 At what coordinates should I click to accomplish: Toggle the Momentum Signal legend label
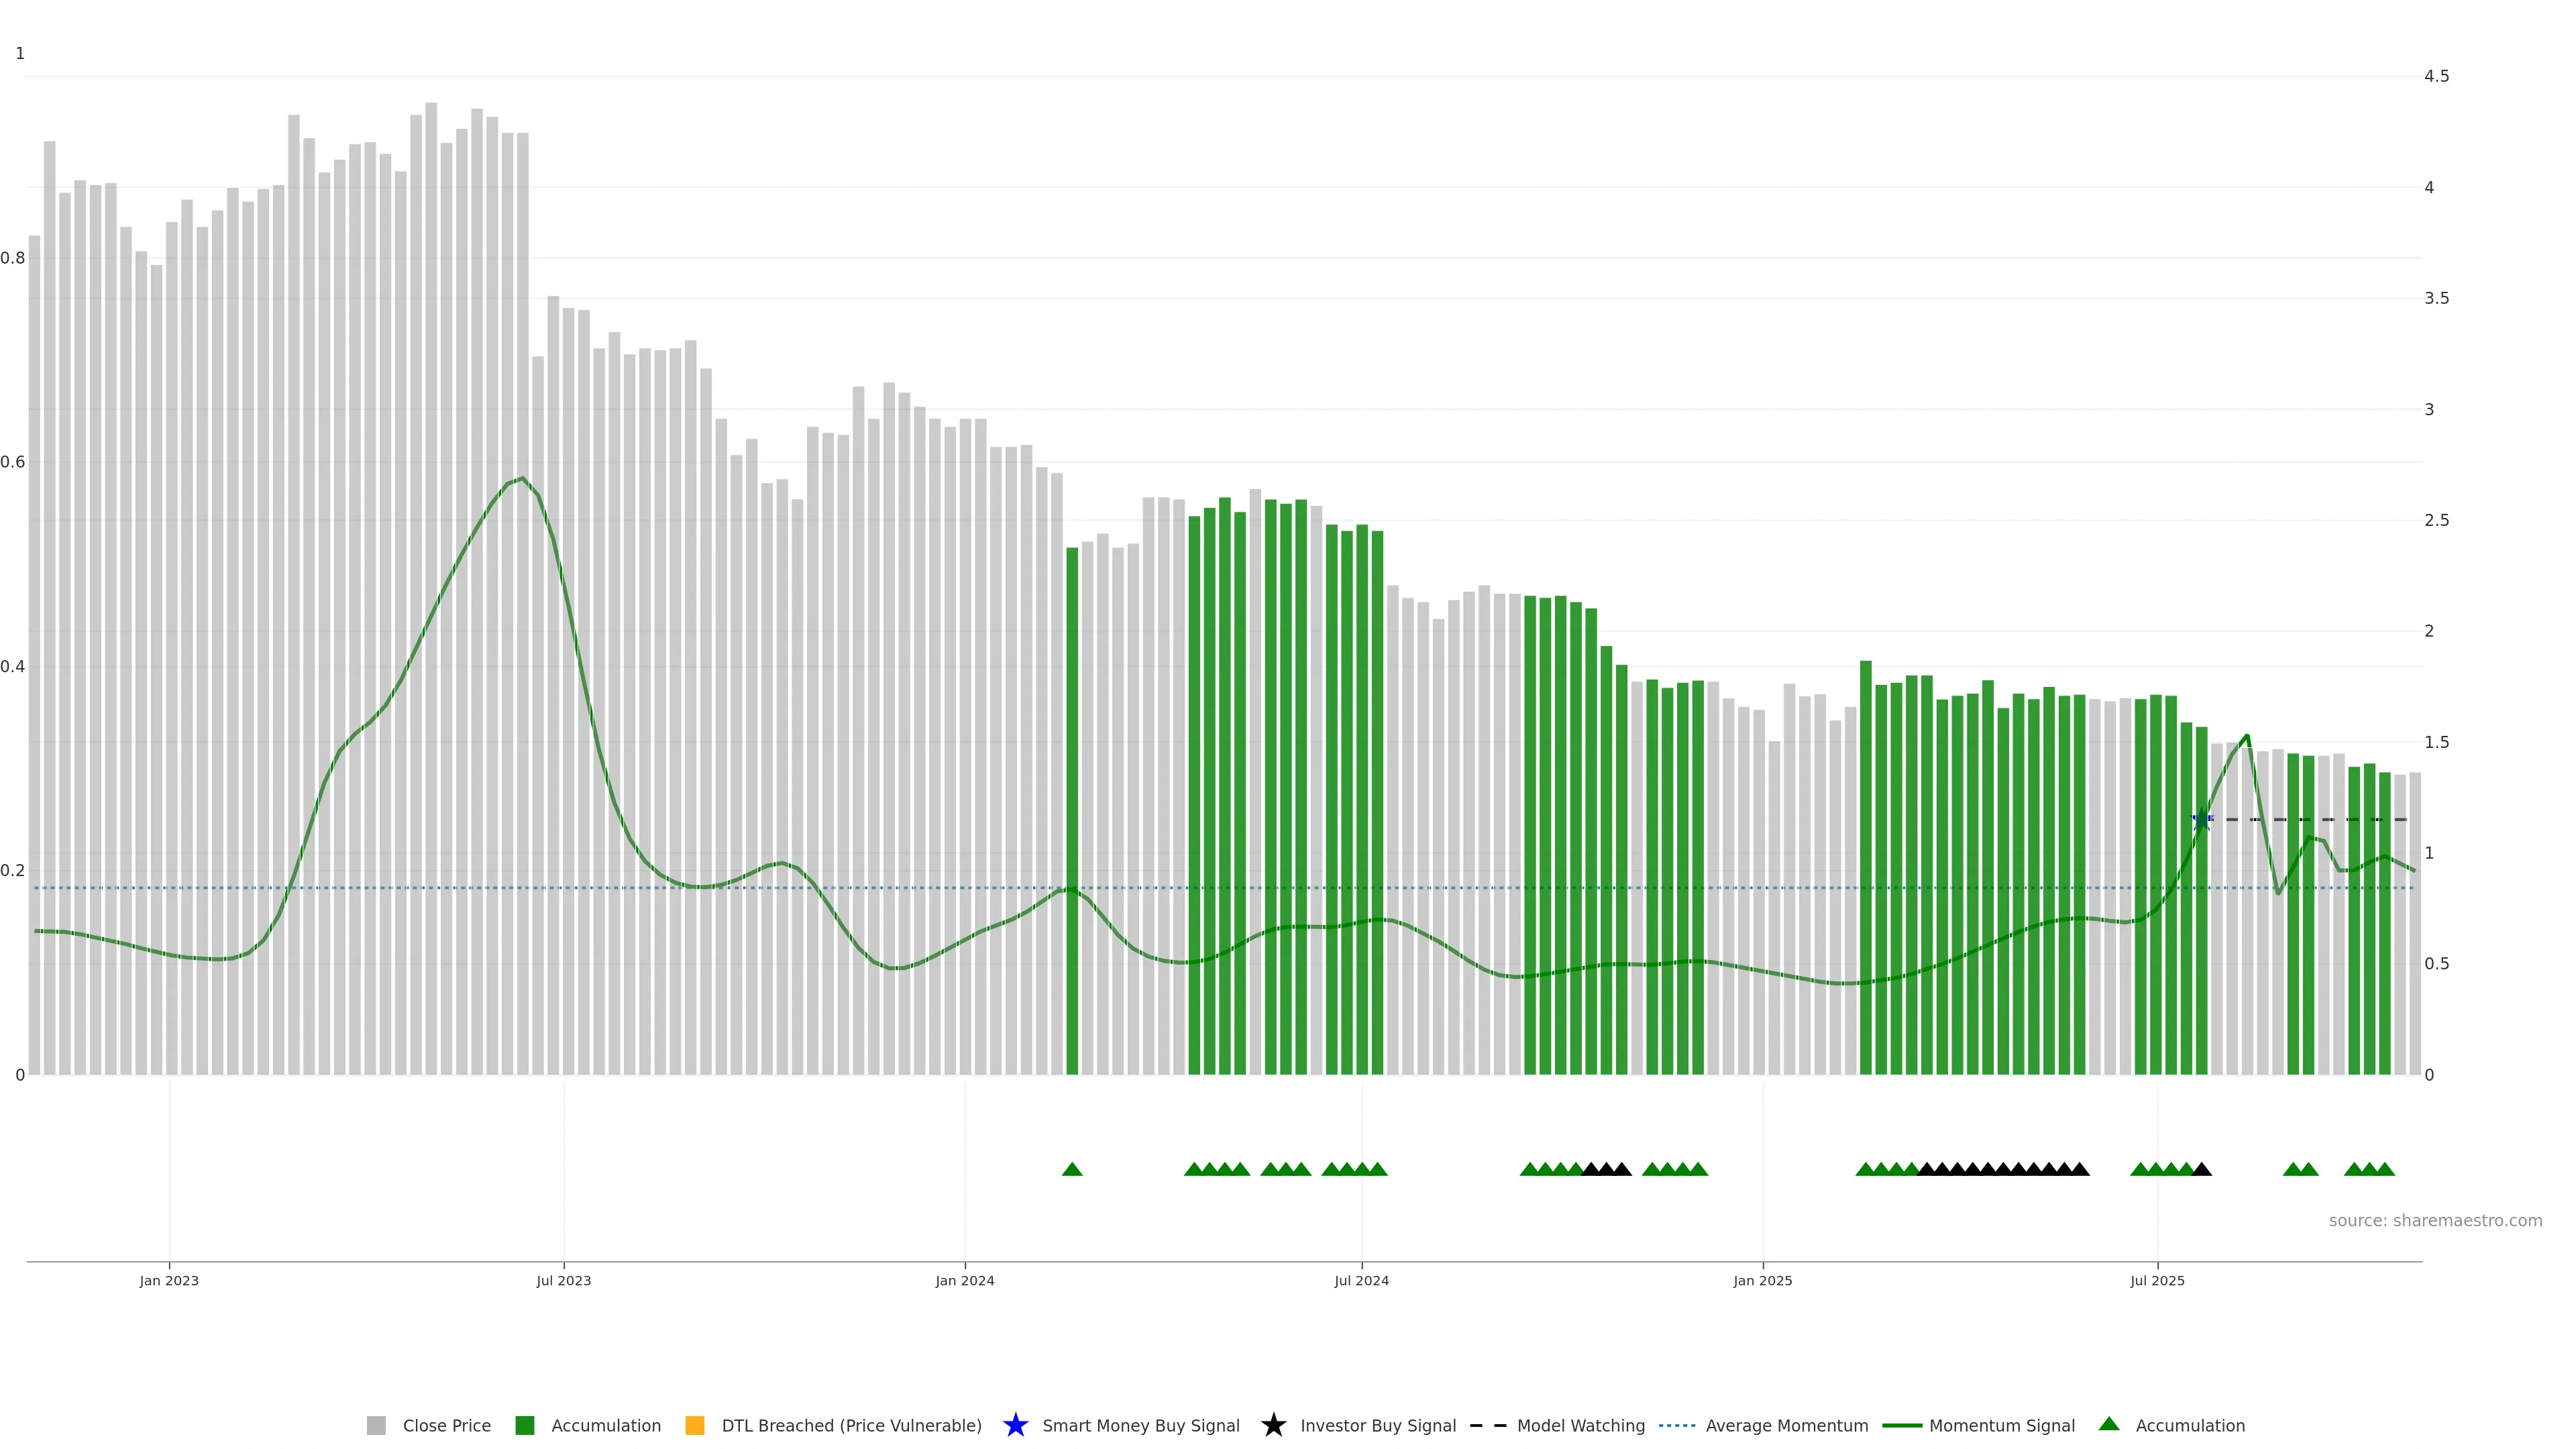coord(2001,1425)
